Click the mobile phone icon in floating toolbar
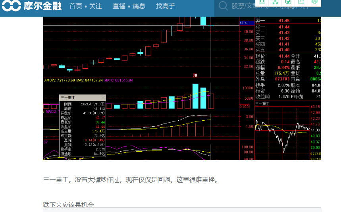 (262, 2)
